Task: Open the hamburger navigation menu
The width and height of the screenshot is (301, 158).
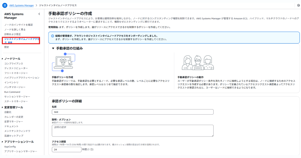Action: 5,5
